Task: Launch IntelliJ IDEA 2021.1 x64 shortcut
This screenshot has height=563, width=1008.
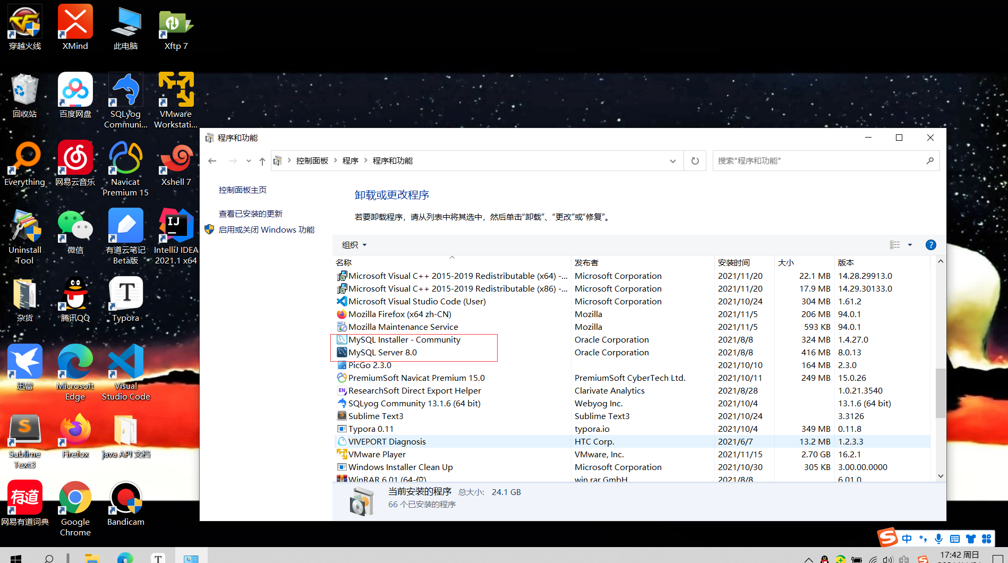Action: point(176,236)
